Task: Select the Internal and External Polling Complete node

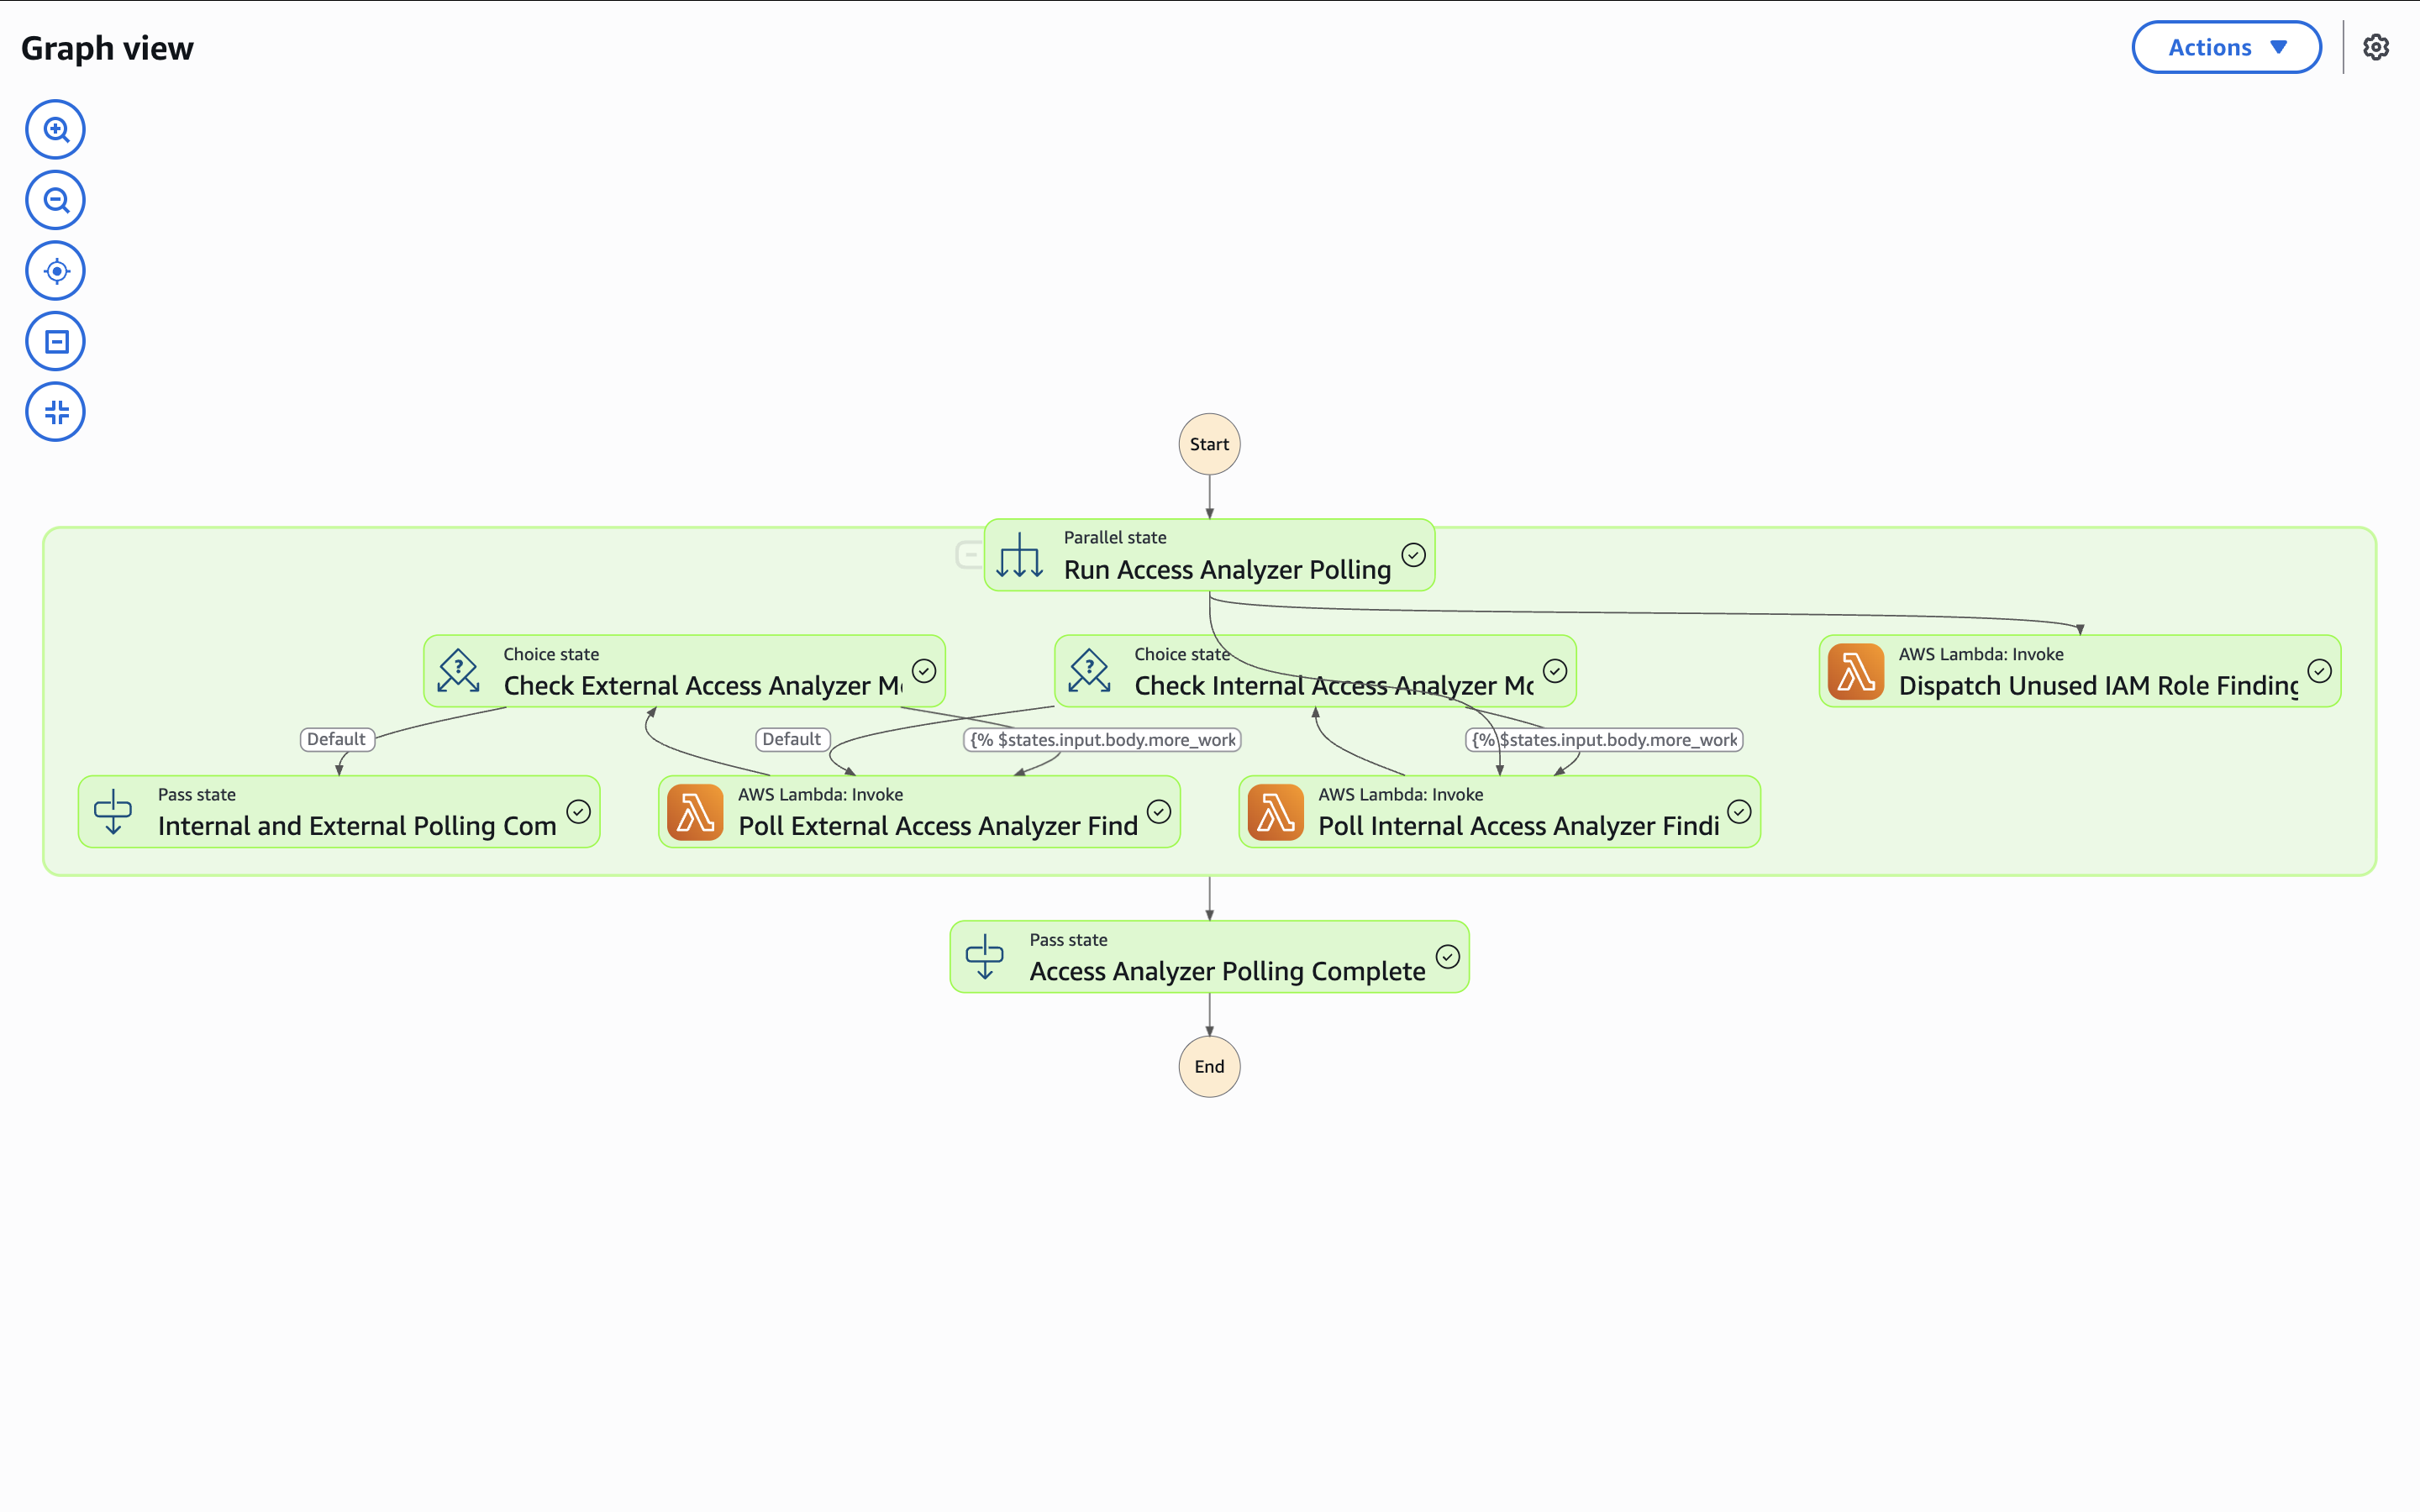Action: coord(339,812)
